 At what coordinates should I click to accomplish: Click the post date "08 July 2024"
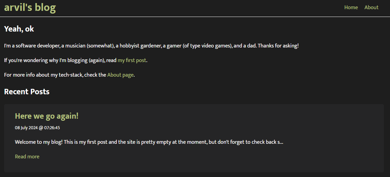[26, 128]
